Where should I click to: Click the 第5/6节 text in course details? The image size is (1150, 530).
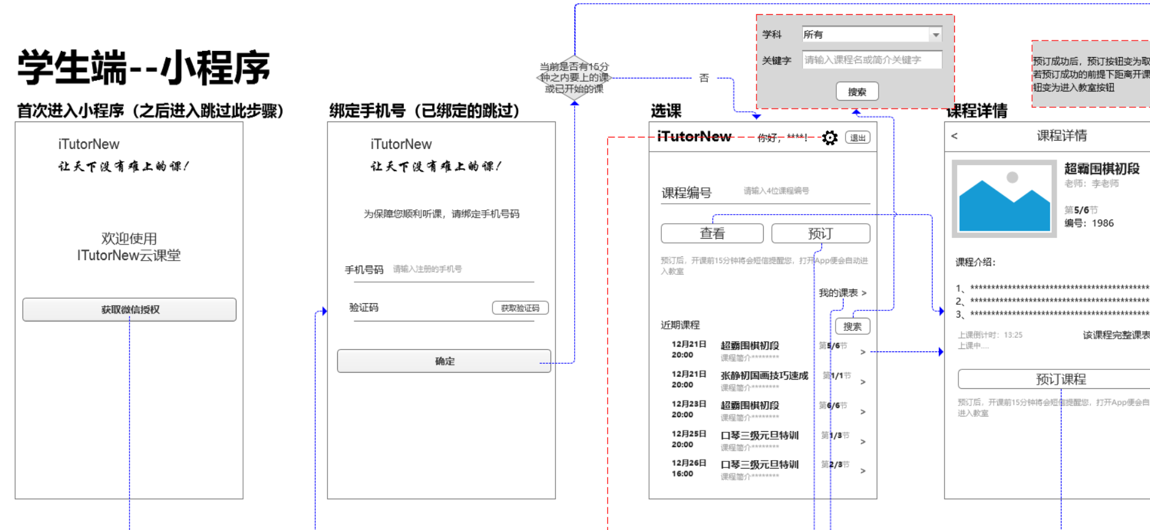(x=1081, y=210)
